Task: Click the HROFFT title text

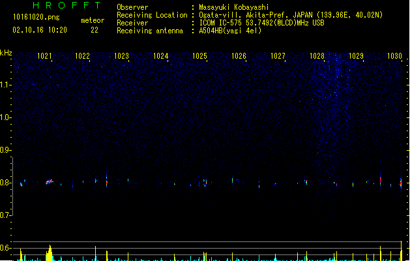Action: click(x=66, y=5)
